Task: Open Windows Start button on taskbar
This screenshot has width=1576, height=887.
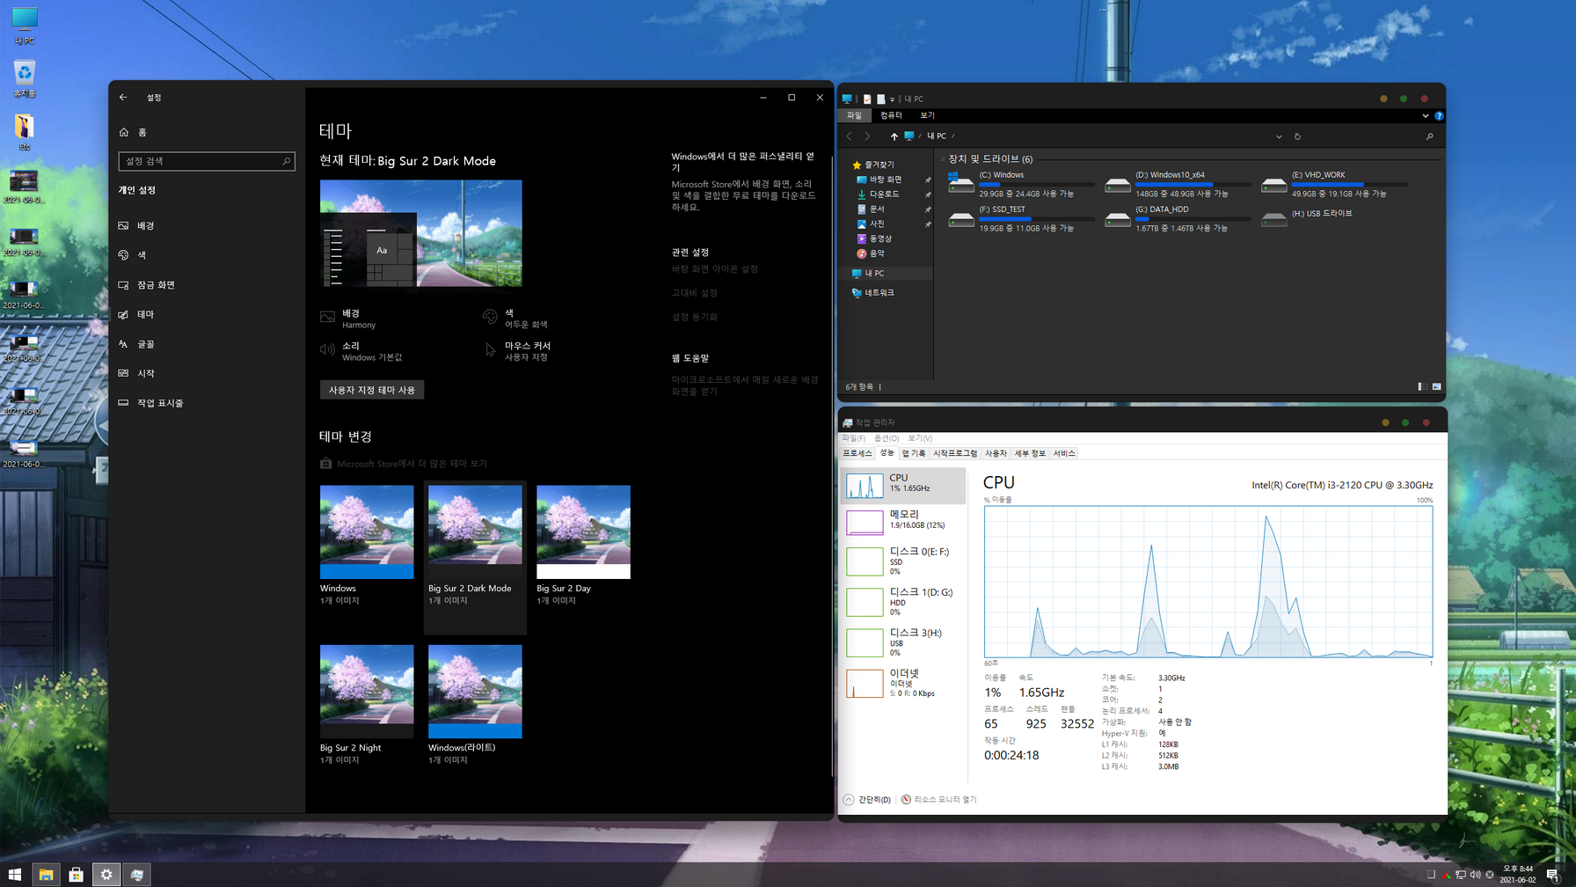Action: pyautogui.click(x=15, y=875)
